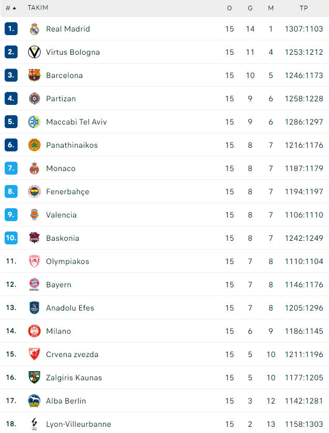
Task: Sort by the TAKIM column header
Action: coord(38,8)
